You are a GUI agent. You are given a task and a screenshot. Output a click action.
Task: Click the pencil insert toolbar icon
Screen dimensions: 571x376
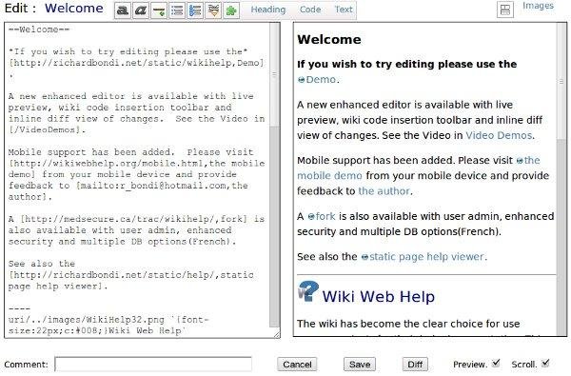213,10
